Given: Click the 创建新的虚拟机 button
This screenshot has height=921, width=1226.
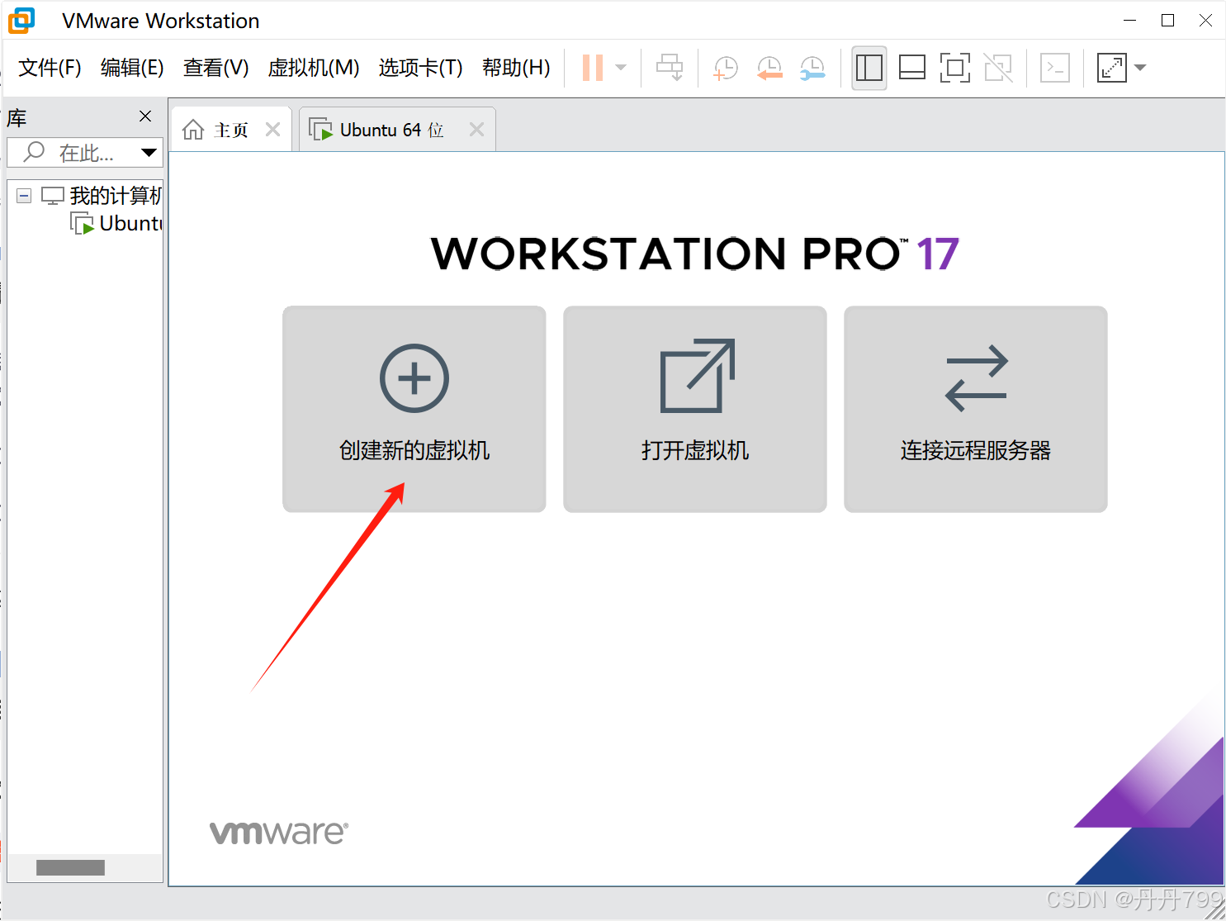Looking at the screenshot, I should point(414,409).
